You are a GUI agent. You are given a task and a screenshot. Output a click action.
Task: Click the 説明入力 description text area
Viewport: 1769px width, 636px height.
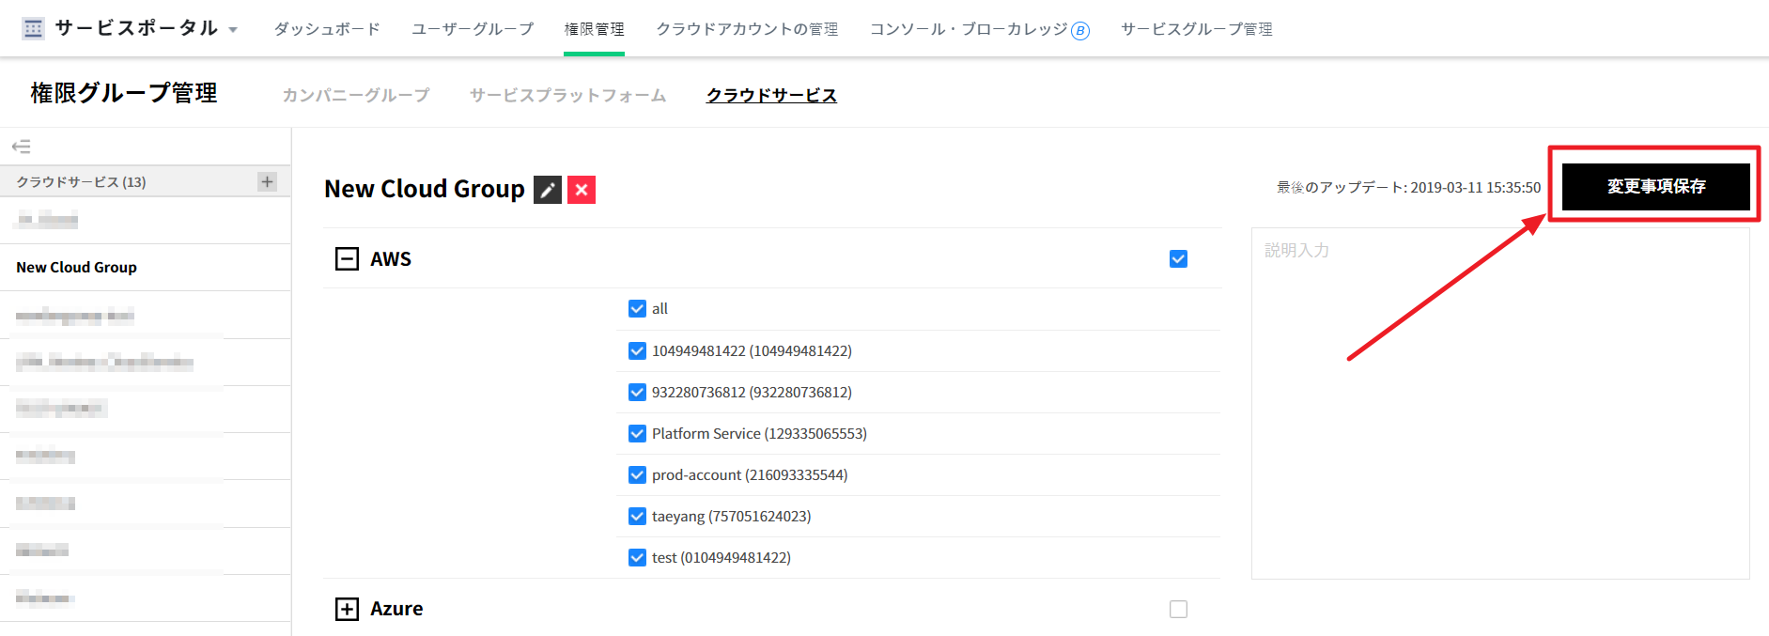[x=1499, y=404]
